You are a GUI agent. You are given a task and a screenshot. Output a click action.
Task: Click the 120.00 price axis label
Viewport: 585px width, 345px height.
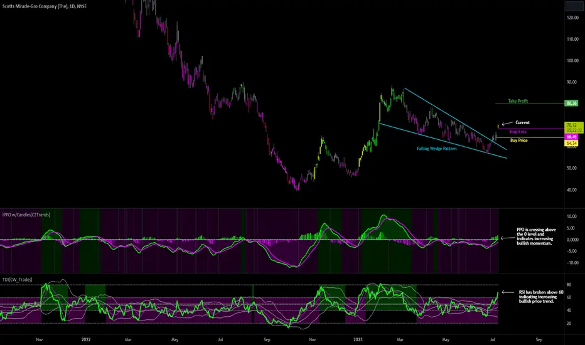[572, 18]
